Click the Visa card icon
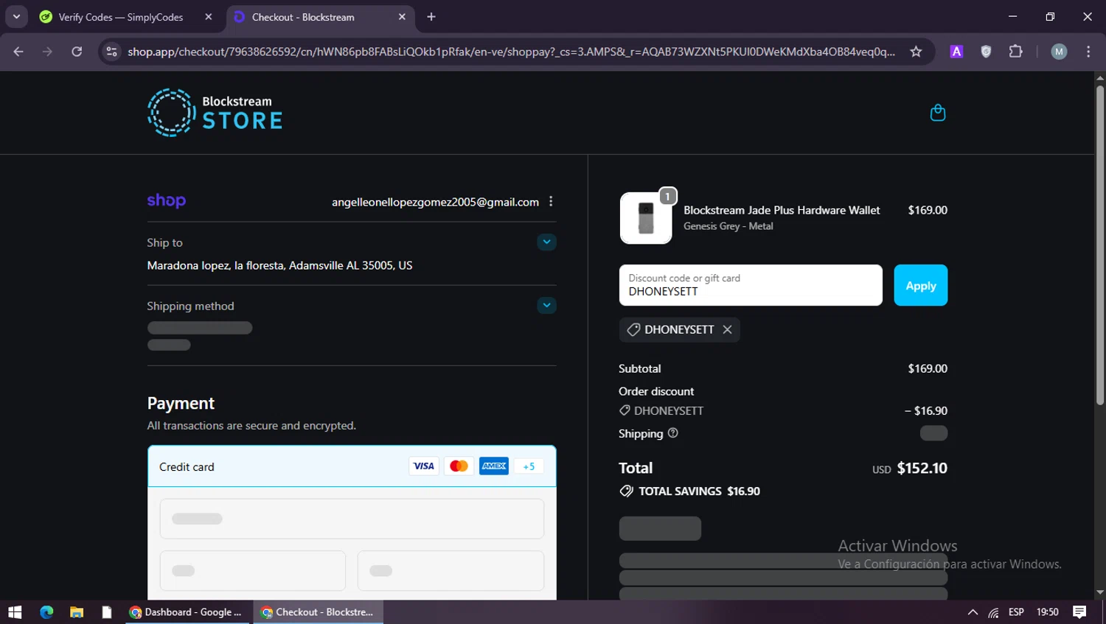This screenshot has height=624, width=1106. coord(424,466)
